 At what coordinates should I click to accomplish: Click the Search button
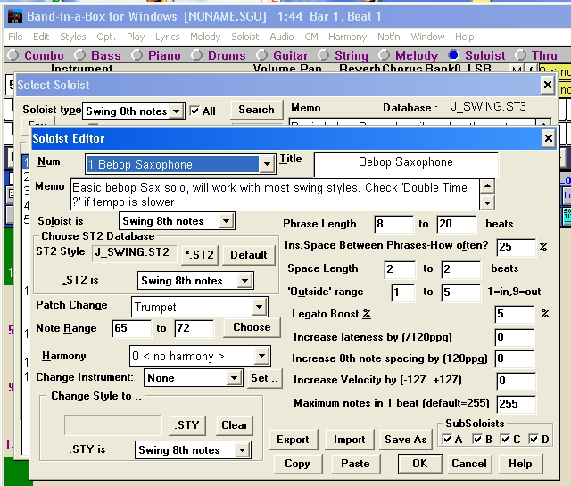[256, 110]
